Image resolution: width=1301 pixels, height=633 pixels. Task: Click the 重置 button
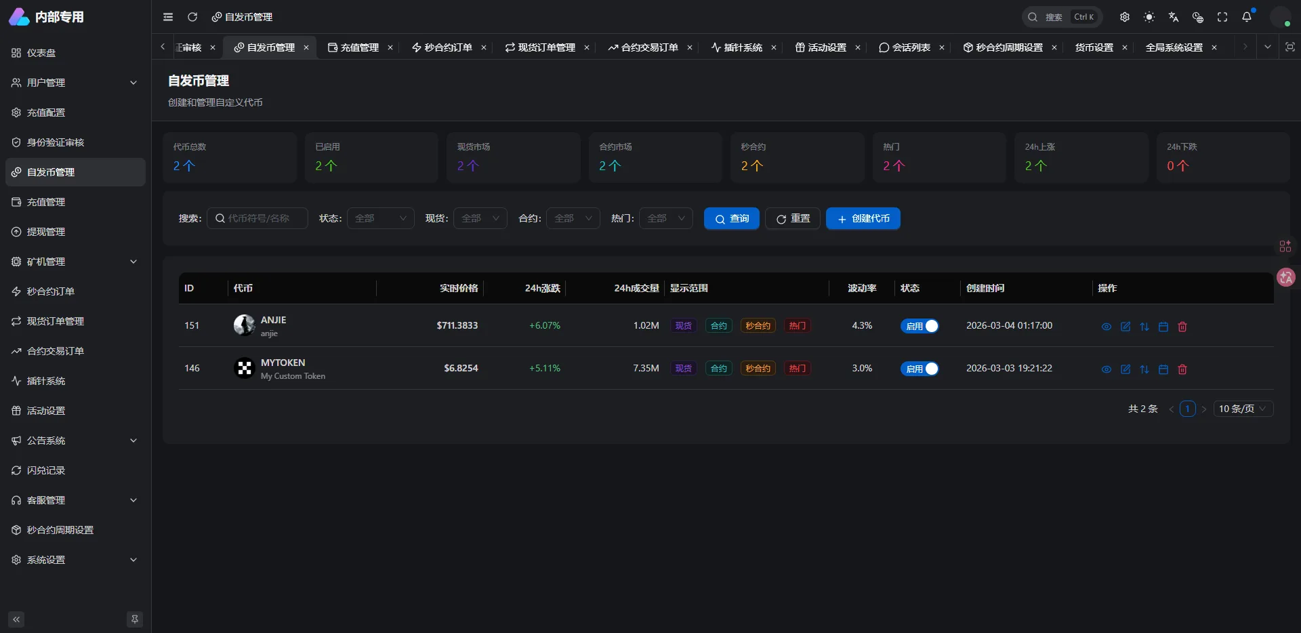(793, 218)
